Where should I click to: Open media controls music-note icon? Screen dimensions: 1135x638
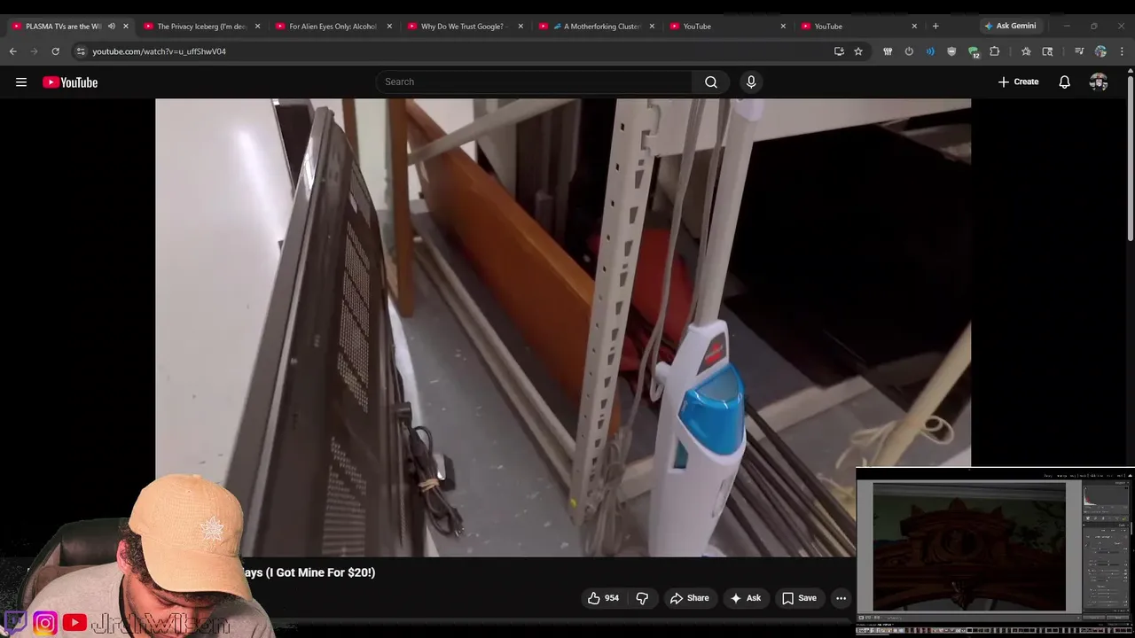(1079, 51)
